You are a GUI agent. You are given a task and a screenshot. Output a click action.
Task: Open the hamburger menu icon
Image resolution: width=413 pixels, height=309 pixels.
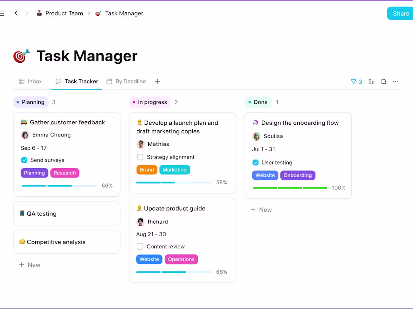3,13
